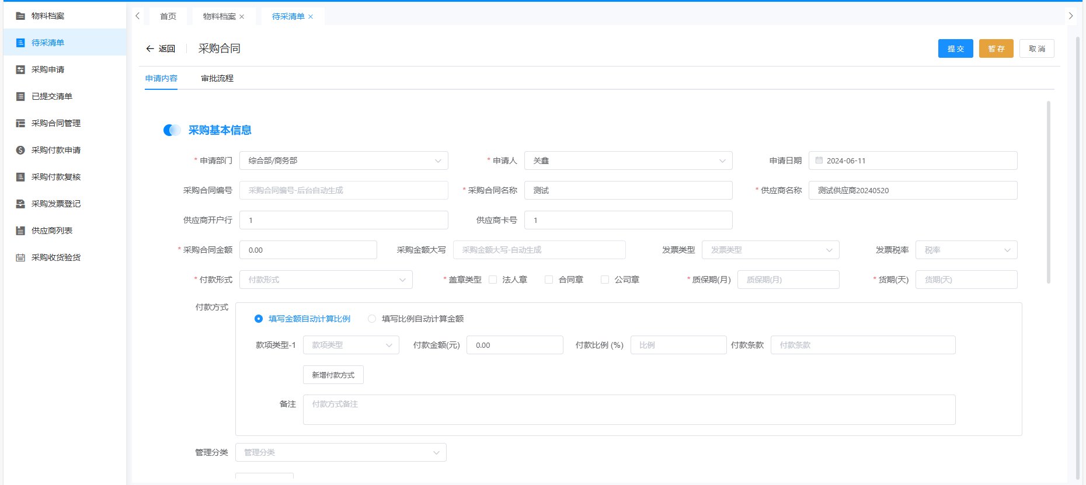Viewport: 1086px width, 485px height.
Task: Open the 付款形式 dropdown
Action: 326,280
